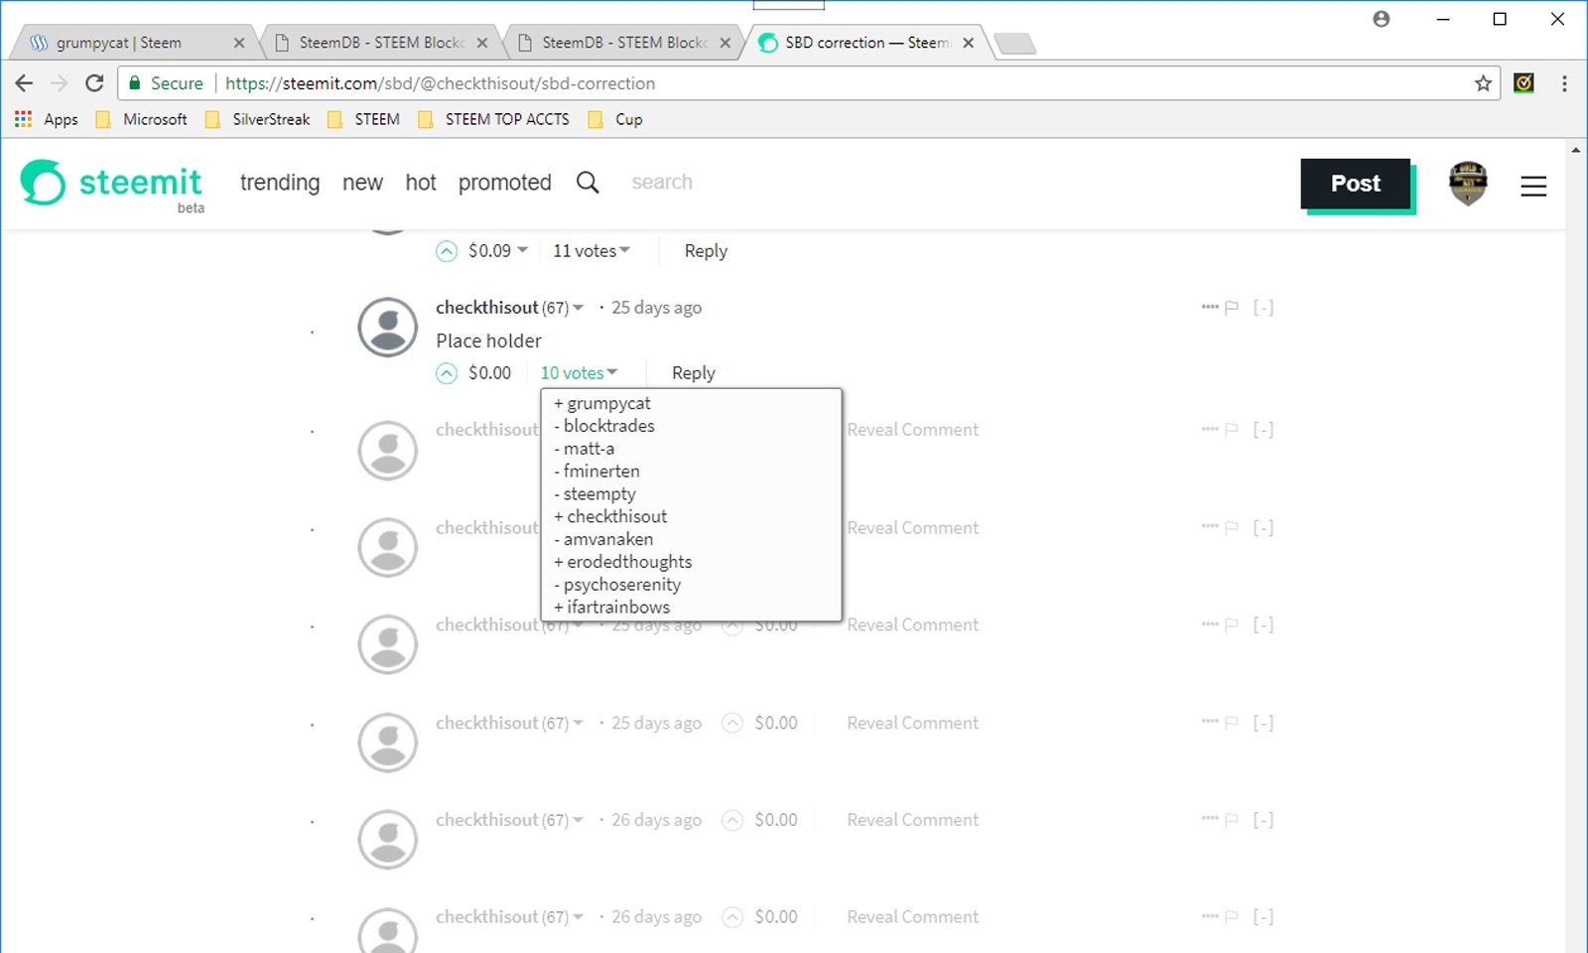
Task: Open checkthisout profile avatar on Place holder comment
Action: click(x=387, y=328)
